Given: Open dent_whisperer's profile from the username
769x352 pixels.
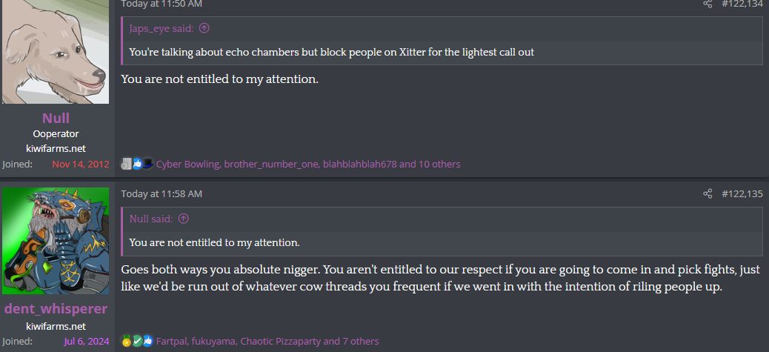Looking at the screenshot, I should [56, 308].
